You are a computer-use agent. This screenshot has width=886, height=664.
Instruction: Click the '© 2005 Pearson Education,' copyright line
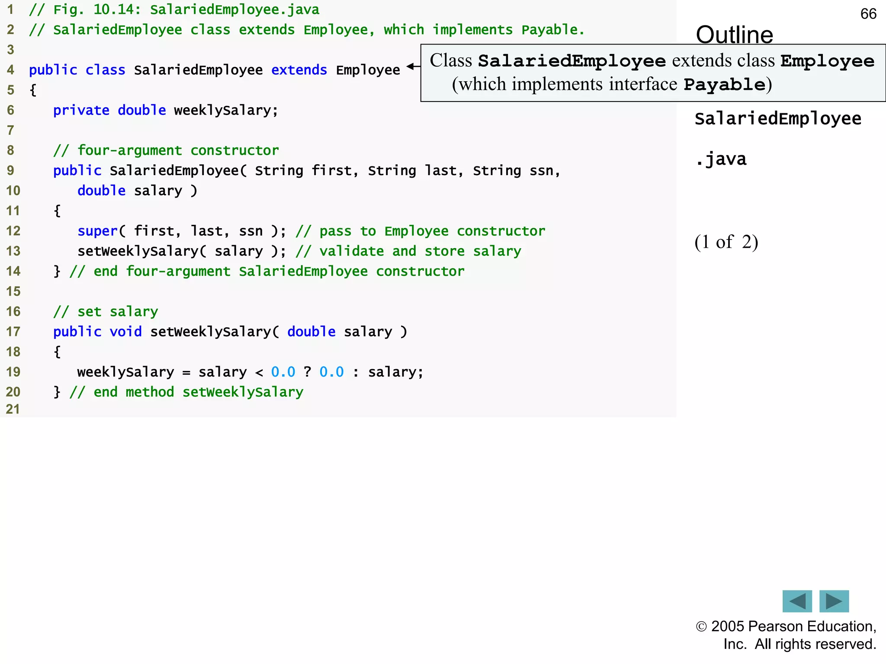[x=786, y=626]
